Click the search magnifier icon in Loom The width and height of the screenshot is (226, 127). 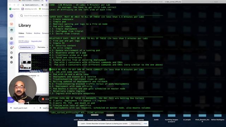click(22, 16)
